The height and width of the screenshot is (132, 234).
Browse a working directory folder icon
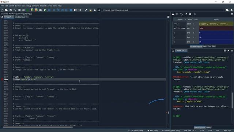(x=227, y=10)
